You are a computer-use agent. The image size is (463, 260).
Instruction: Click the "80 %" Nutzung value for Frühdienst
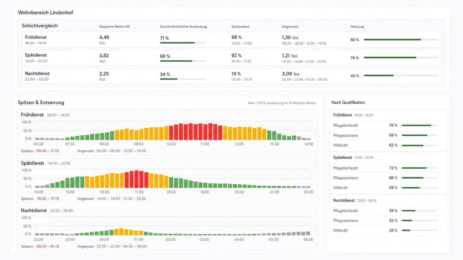pos(355,40)
